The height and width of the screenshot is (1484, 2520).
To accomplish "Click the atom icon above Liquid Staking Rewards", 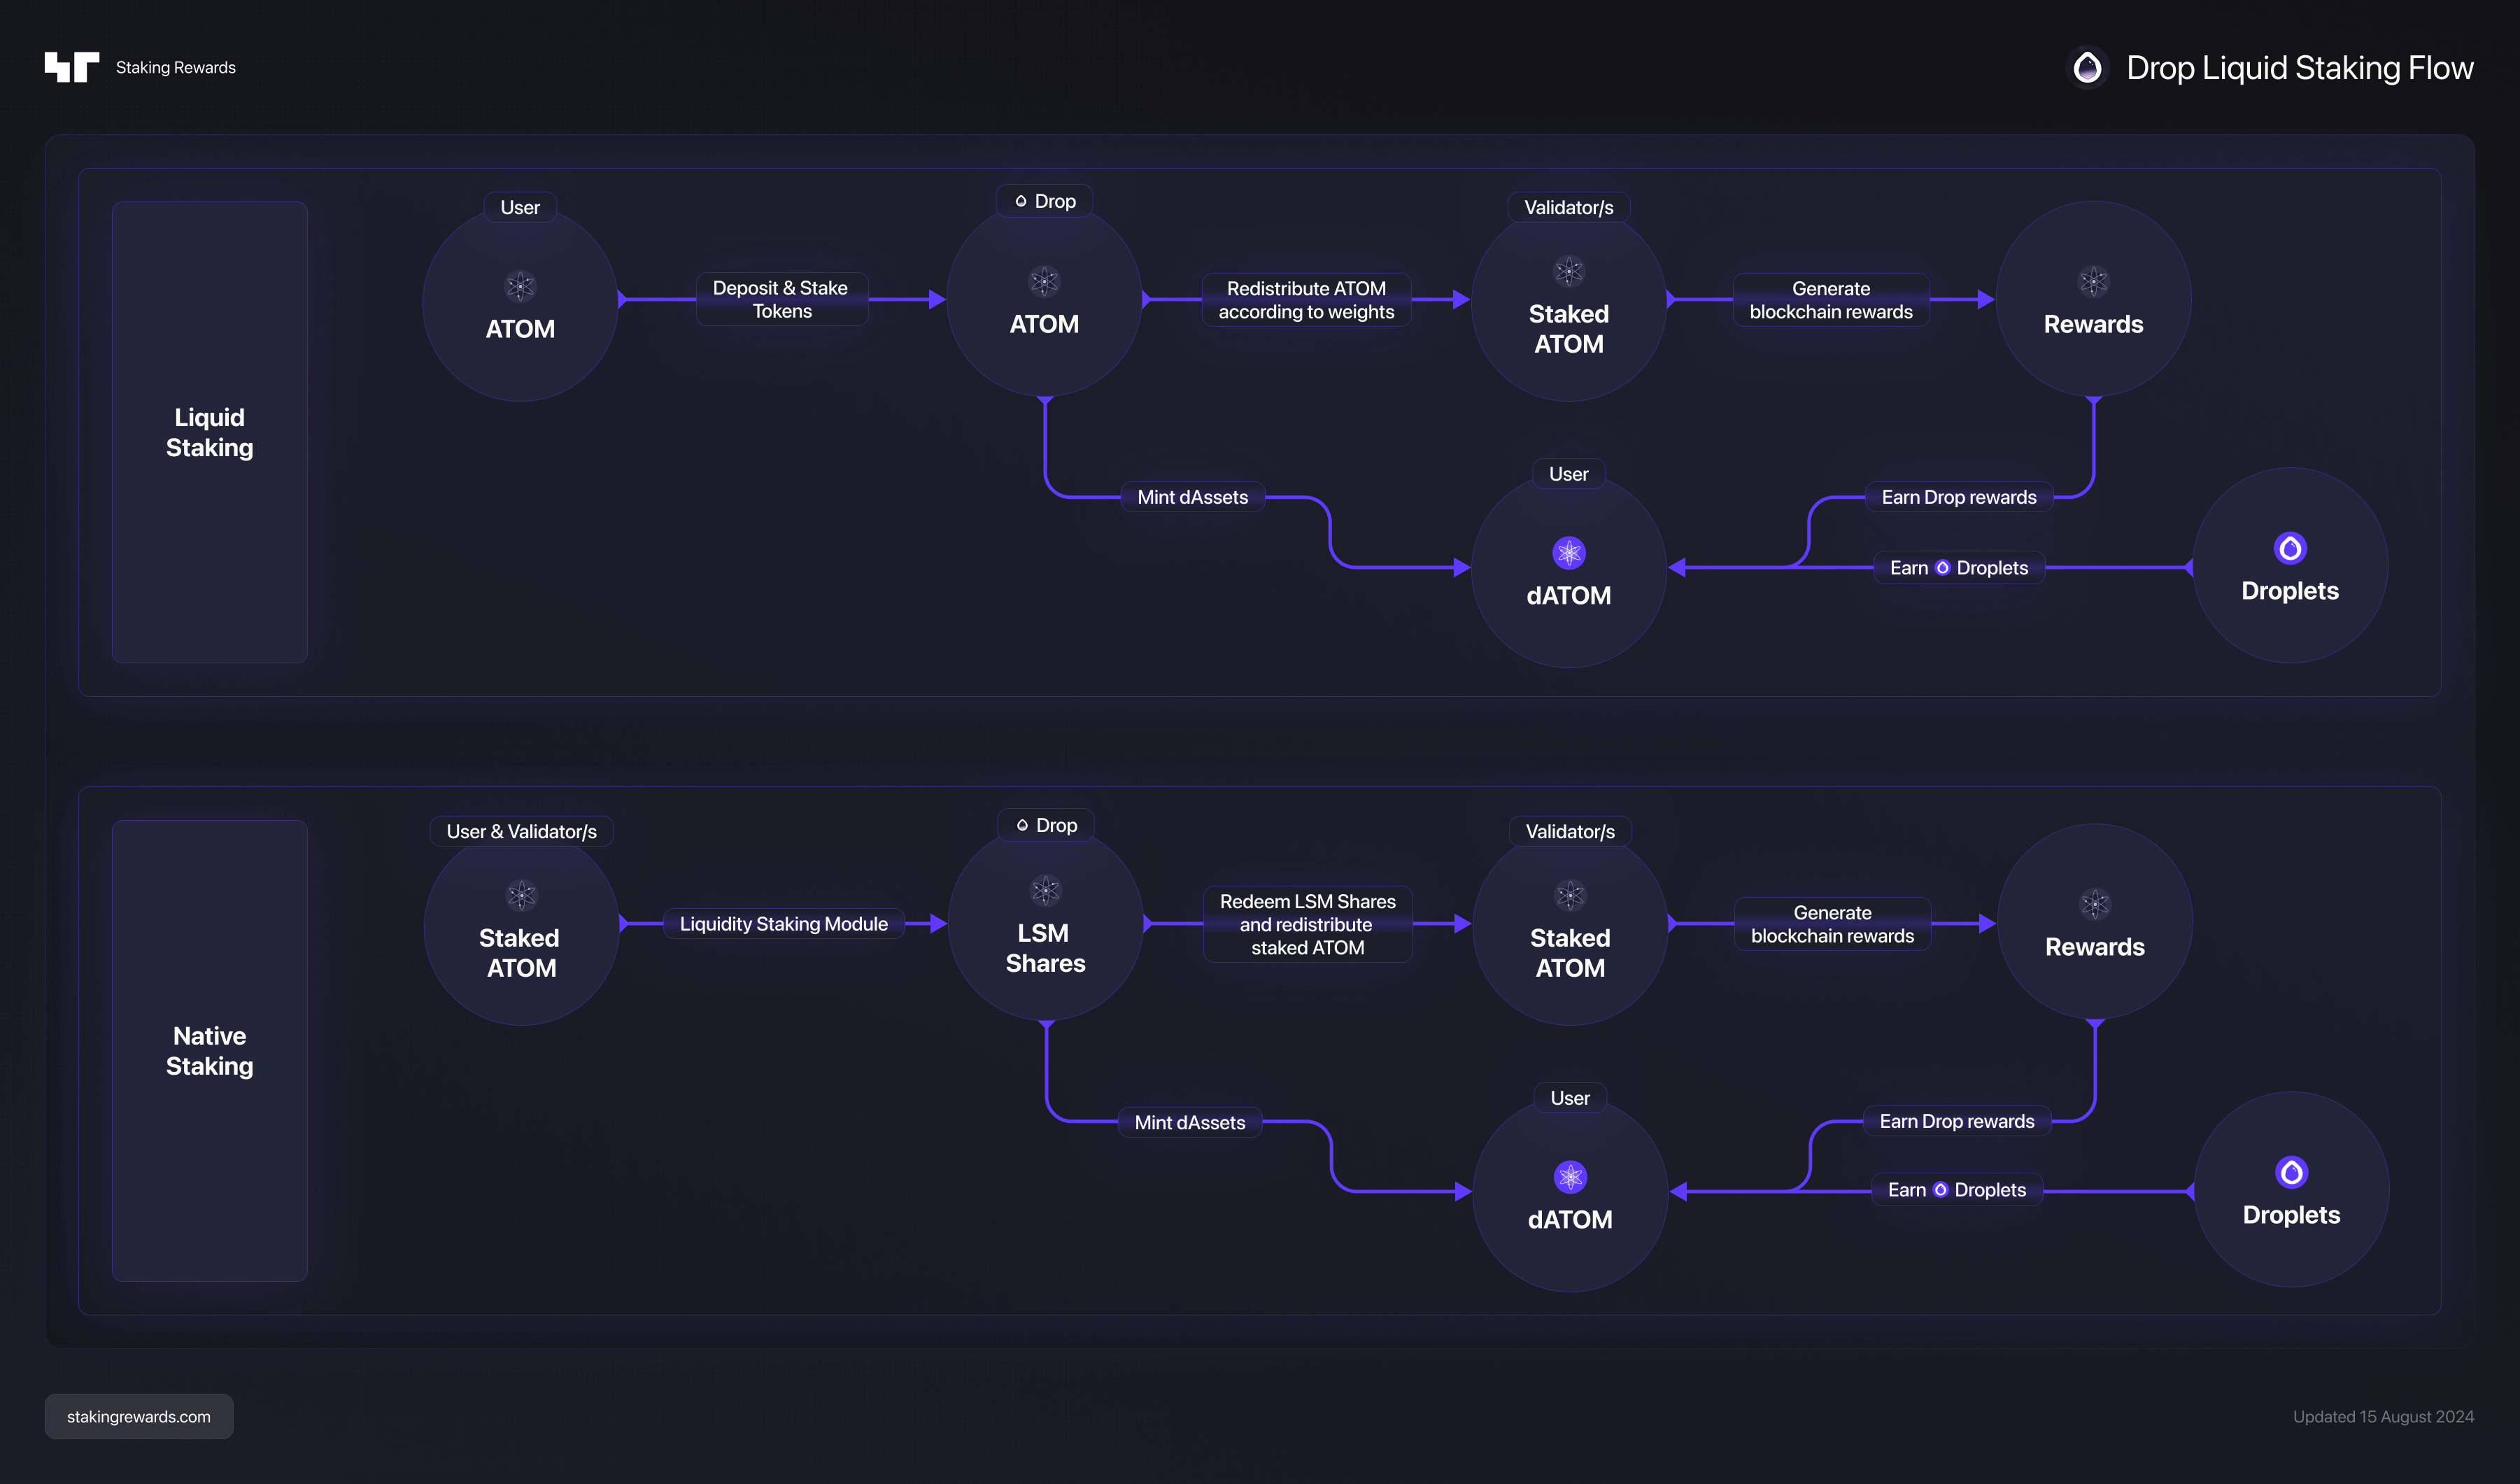I will point(2093,282).
